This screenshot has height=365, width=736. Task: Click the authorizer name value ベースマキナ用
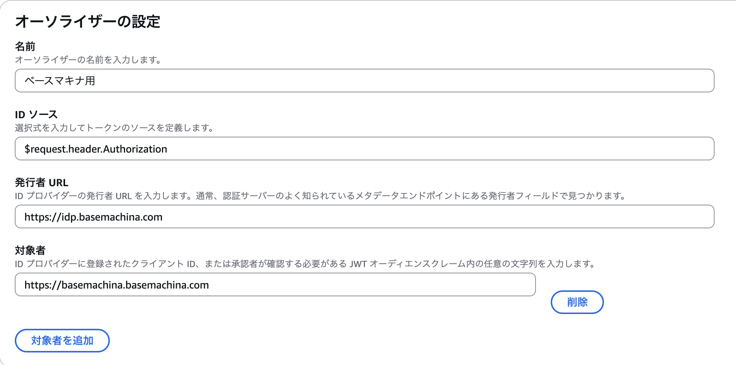click(x=58, y=80)
